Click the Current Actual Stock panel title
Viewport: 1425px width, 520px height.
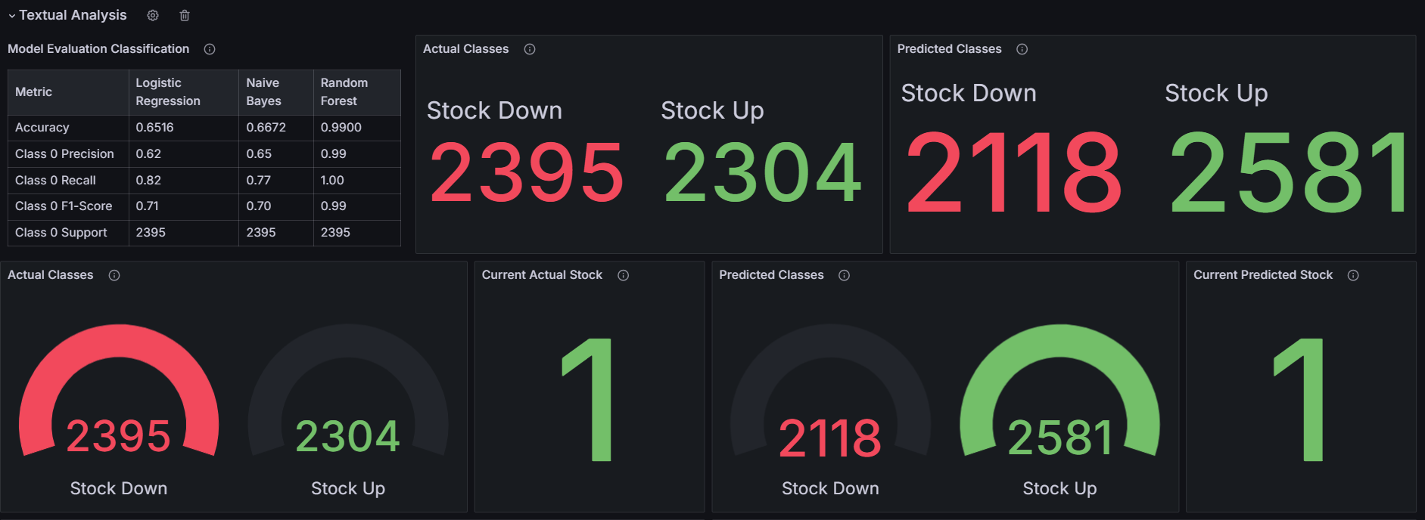pyautogui.click(x=542, y=275)
